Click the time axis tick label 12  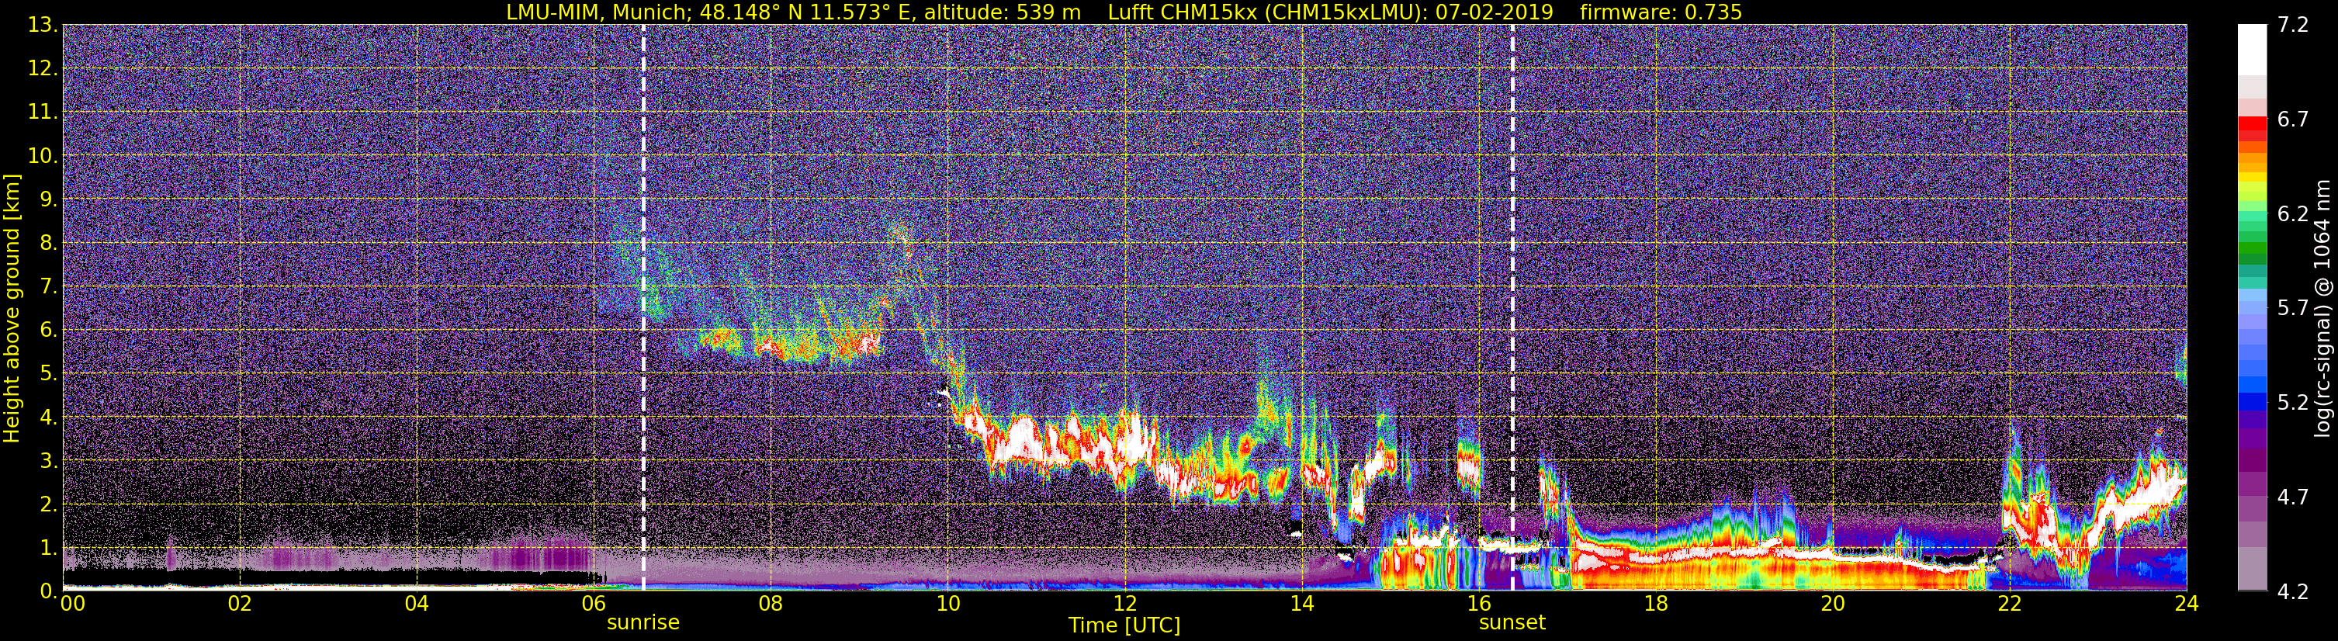pos(1124,604)
